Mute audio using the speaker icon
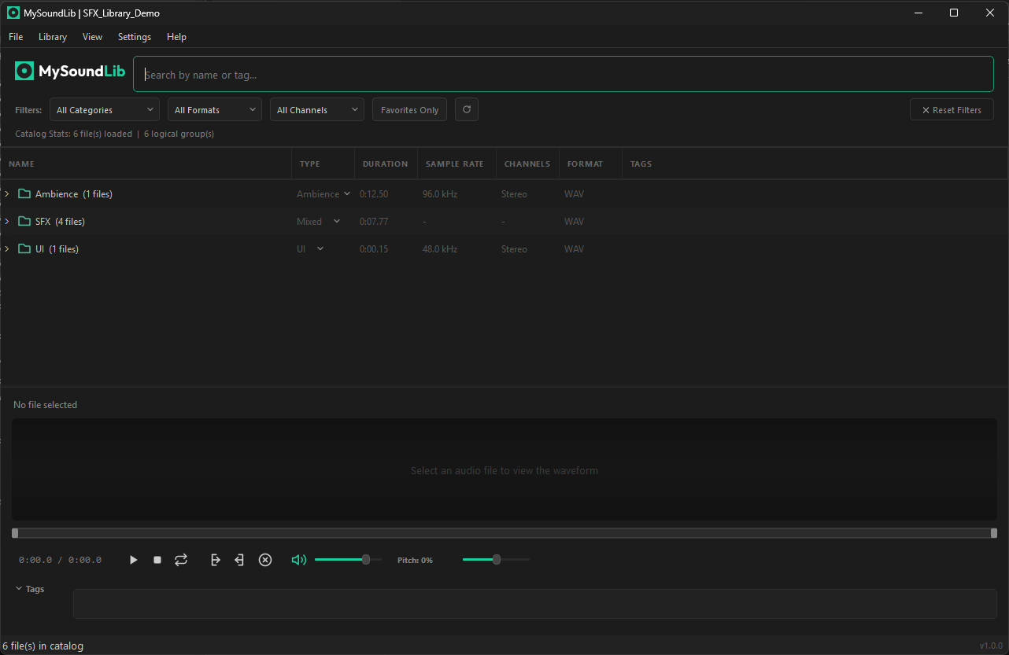Image resolution: width=1009 pixels, height=655 pixels. pos(298,560)
